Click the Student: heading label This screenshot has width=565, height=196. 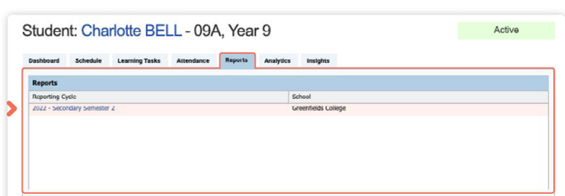point(50,31)
